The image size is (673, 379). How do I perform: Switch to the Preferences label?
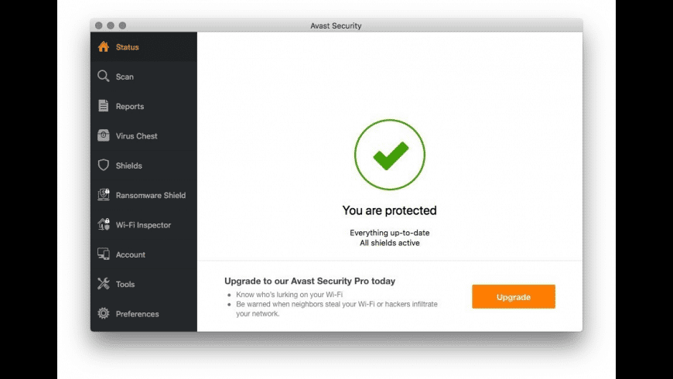(137, 314)
